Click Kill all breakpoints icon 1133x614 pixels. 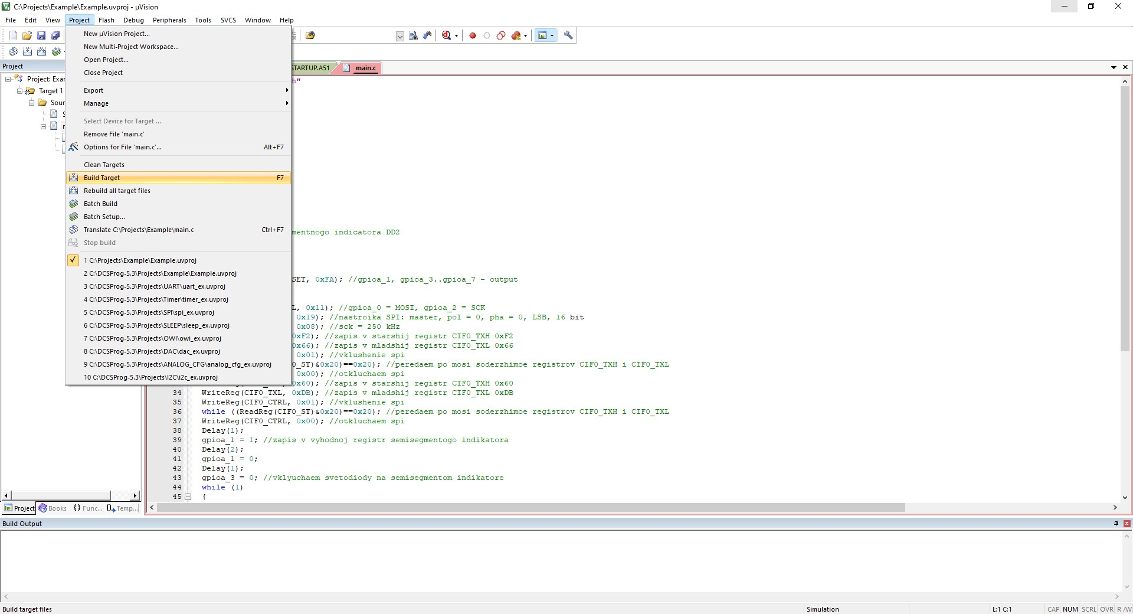[516, 35]
